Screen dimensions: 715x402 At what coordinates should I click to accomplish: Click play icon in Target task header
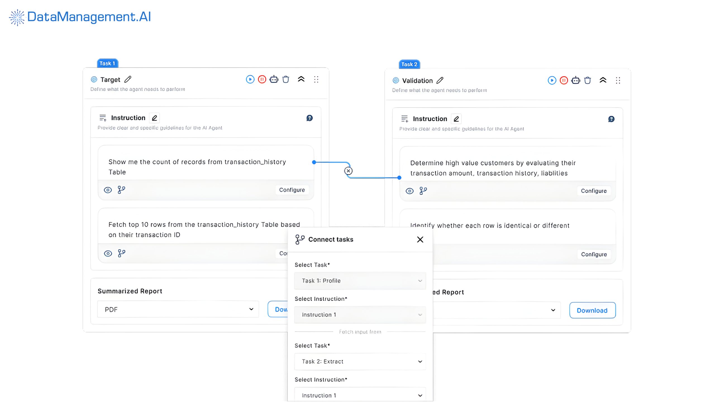[250, 79]
